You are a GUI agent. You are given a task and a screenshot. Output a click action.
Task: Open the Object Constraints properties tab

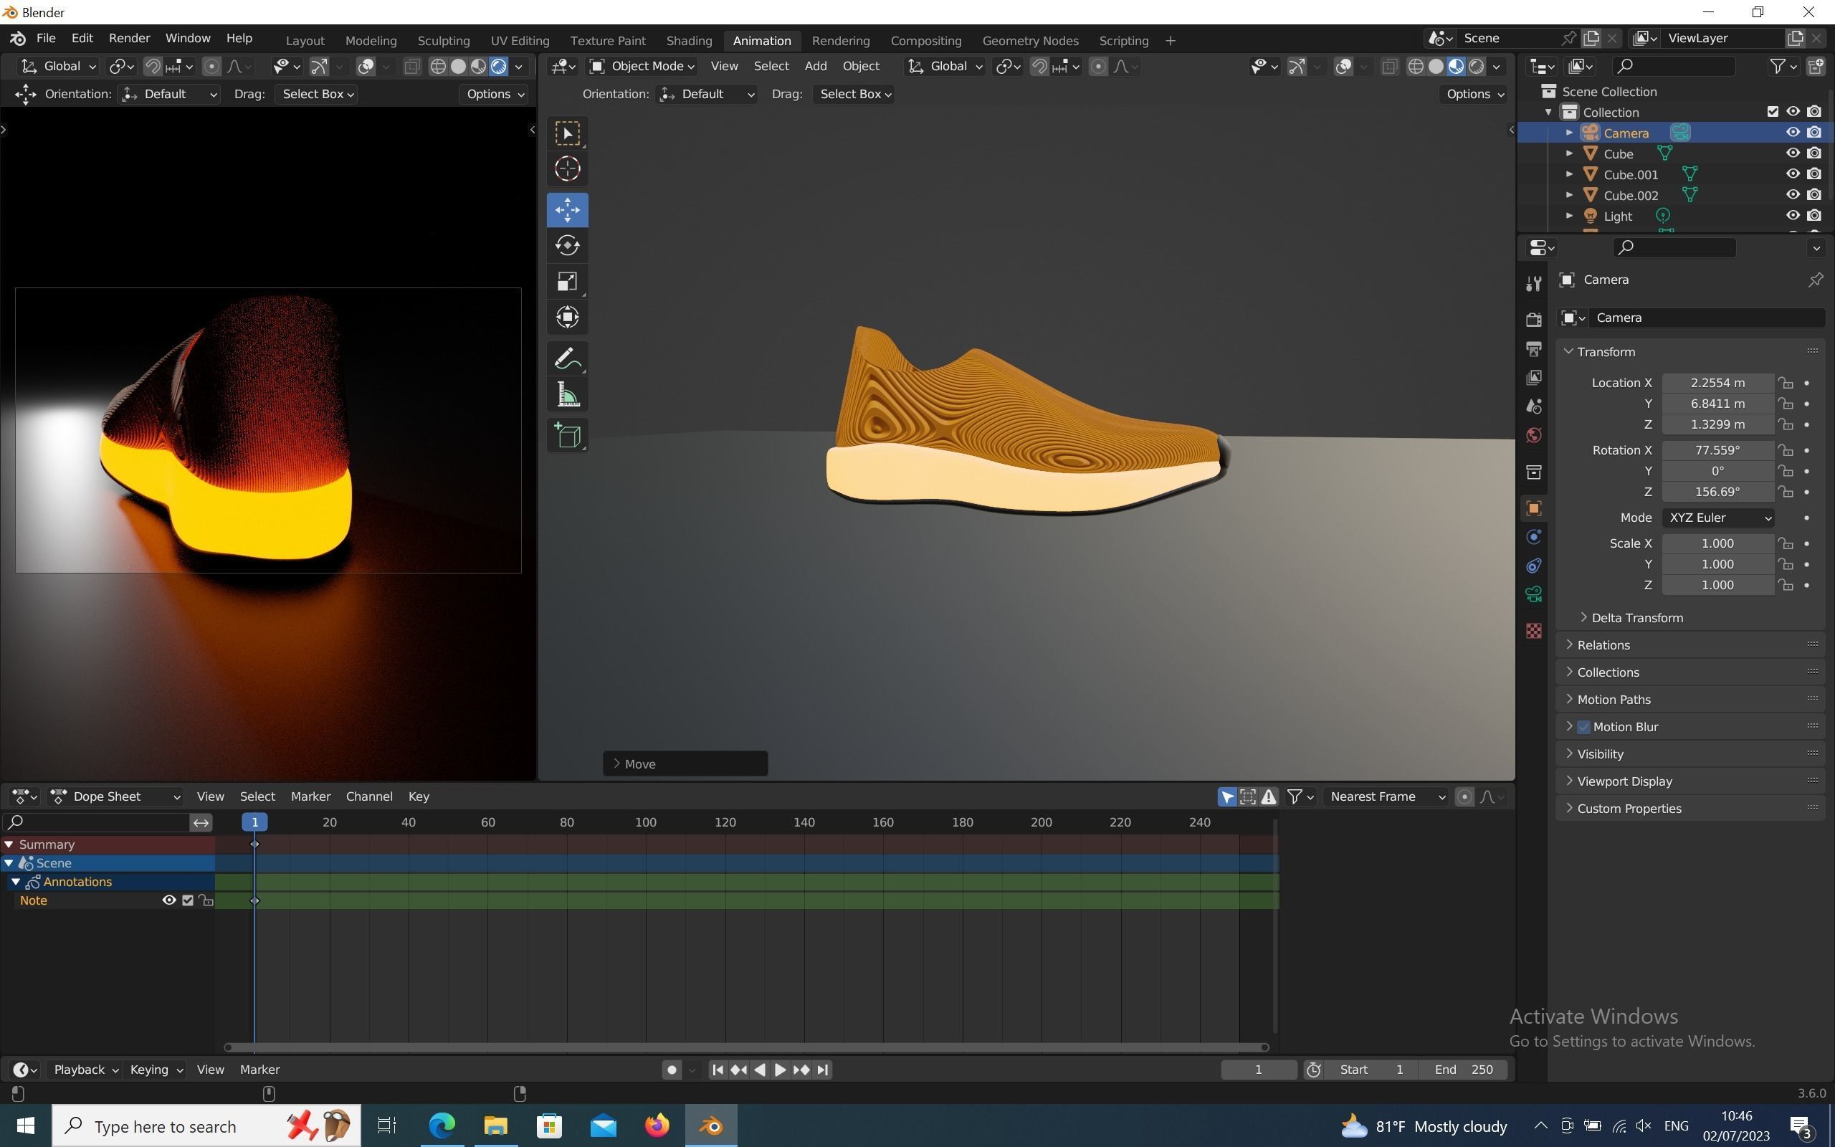1533,566
